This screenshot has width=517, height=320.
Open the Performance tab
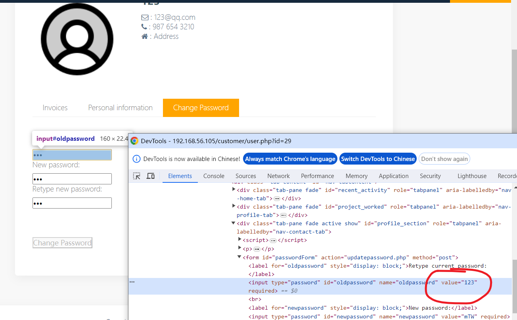point(318,176)
